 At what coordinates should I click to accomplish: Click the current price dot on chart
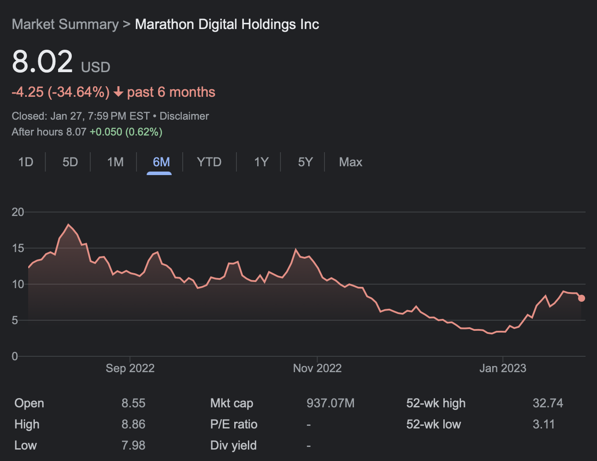(x=582, y=298)
